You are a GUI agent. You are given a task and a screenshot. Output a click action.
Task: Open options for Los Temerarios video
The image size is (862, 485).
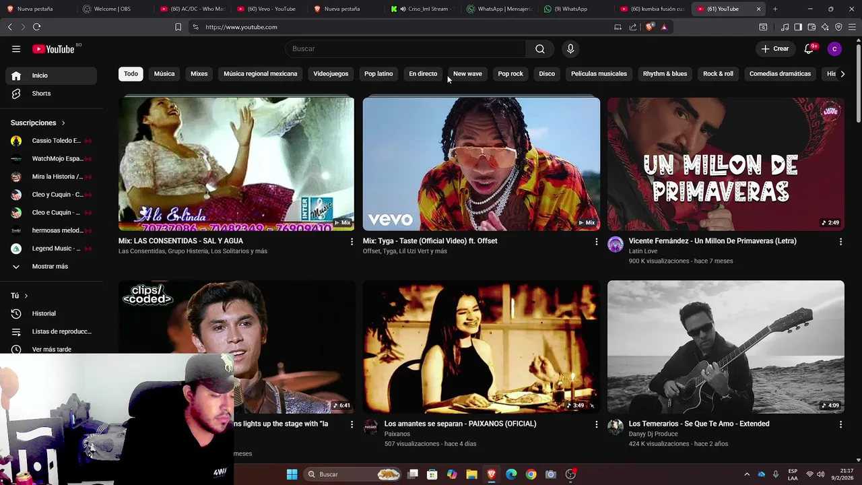(x=840, y=424)
